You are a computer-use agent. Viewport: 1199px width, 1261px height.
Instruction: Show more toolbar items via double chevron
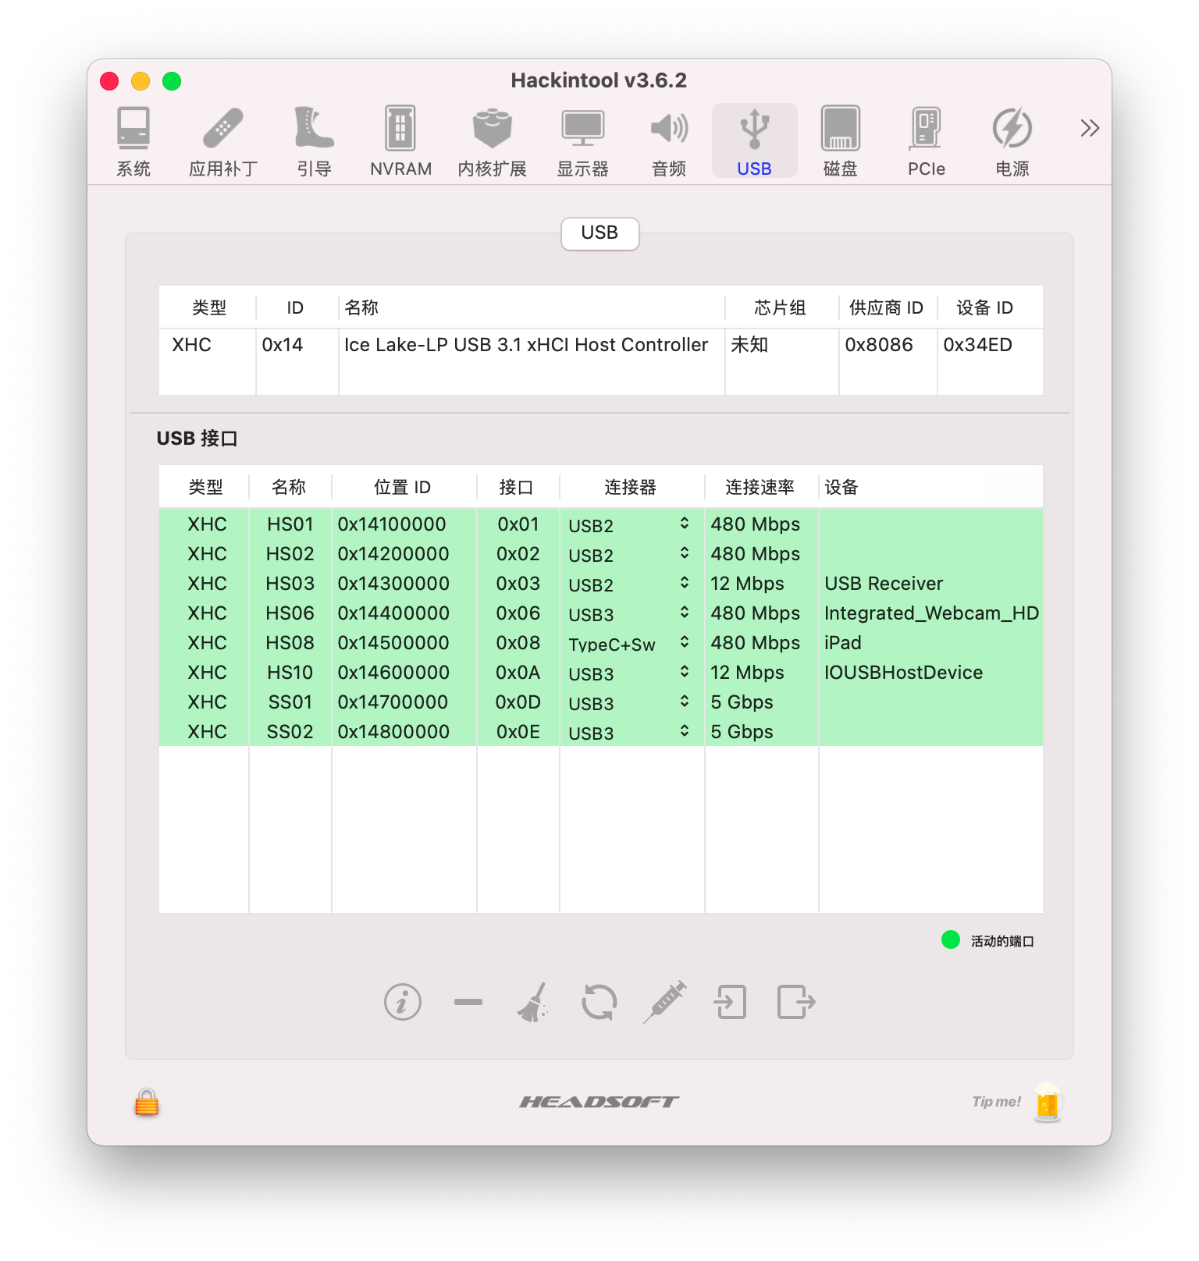point(1090,128)
